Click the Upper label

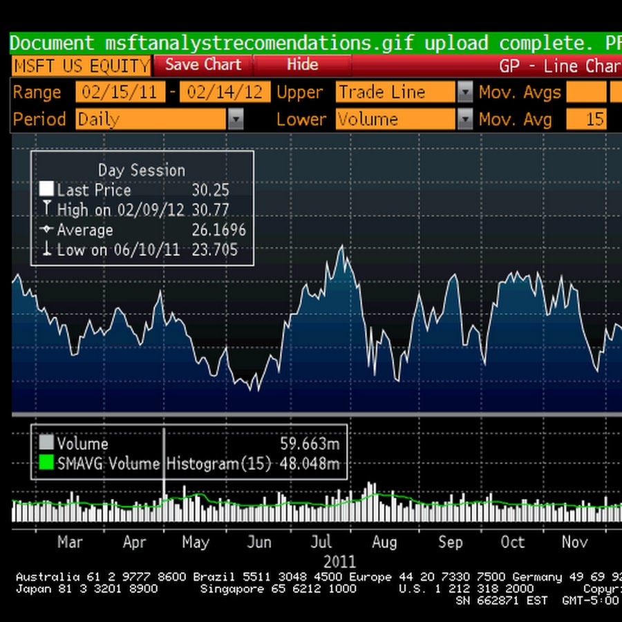(x=300, y=93)
